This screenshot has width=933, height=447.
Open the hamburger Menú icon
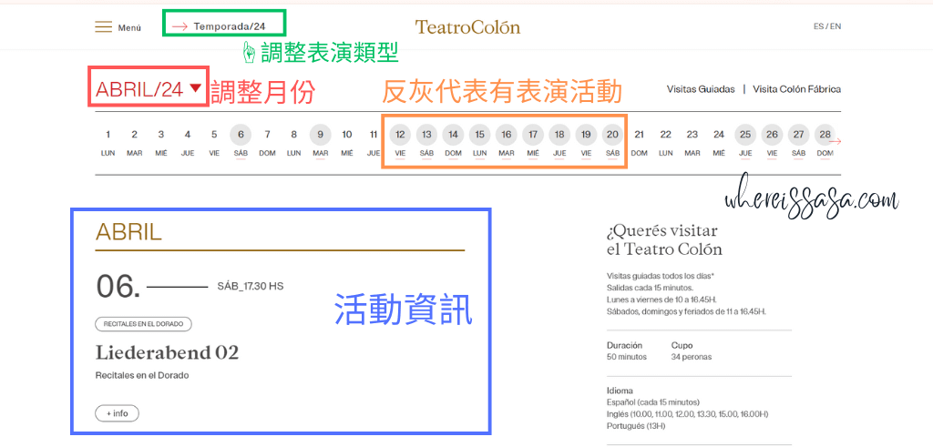pyautogui.click(x=104, y=27)
